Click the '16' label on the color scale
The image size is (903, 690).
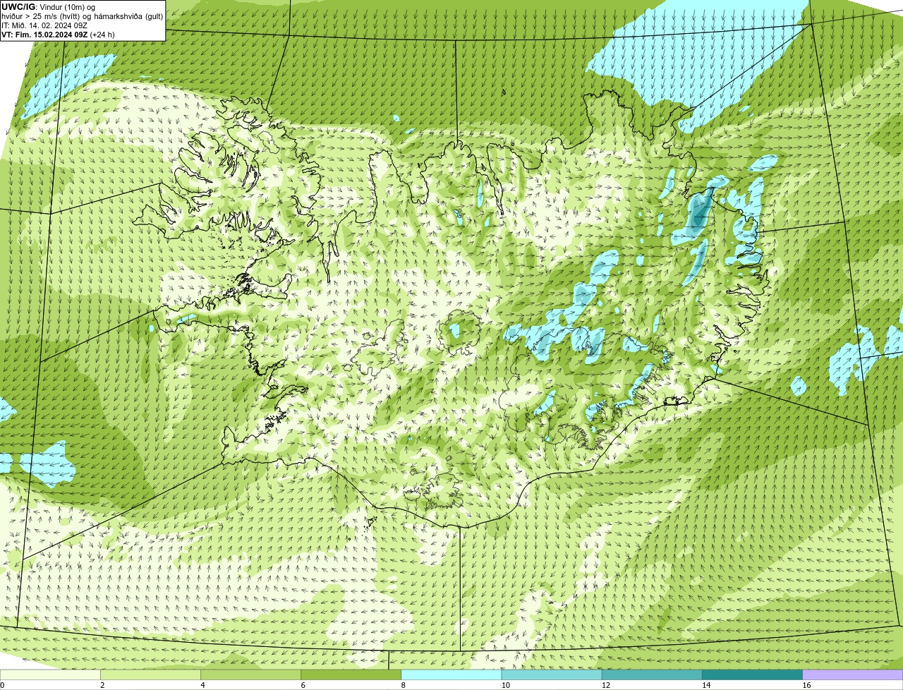click(806, 685)
